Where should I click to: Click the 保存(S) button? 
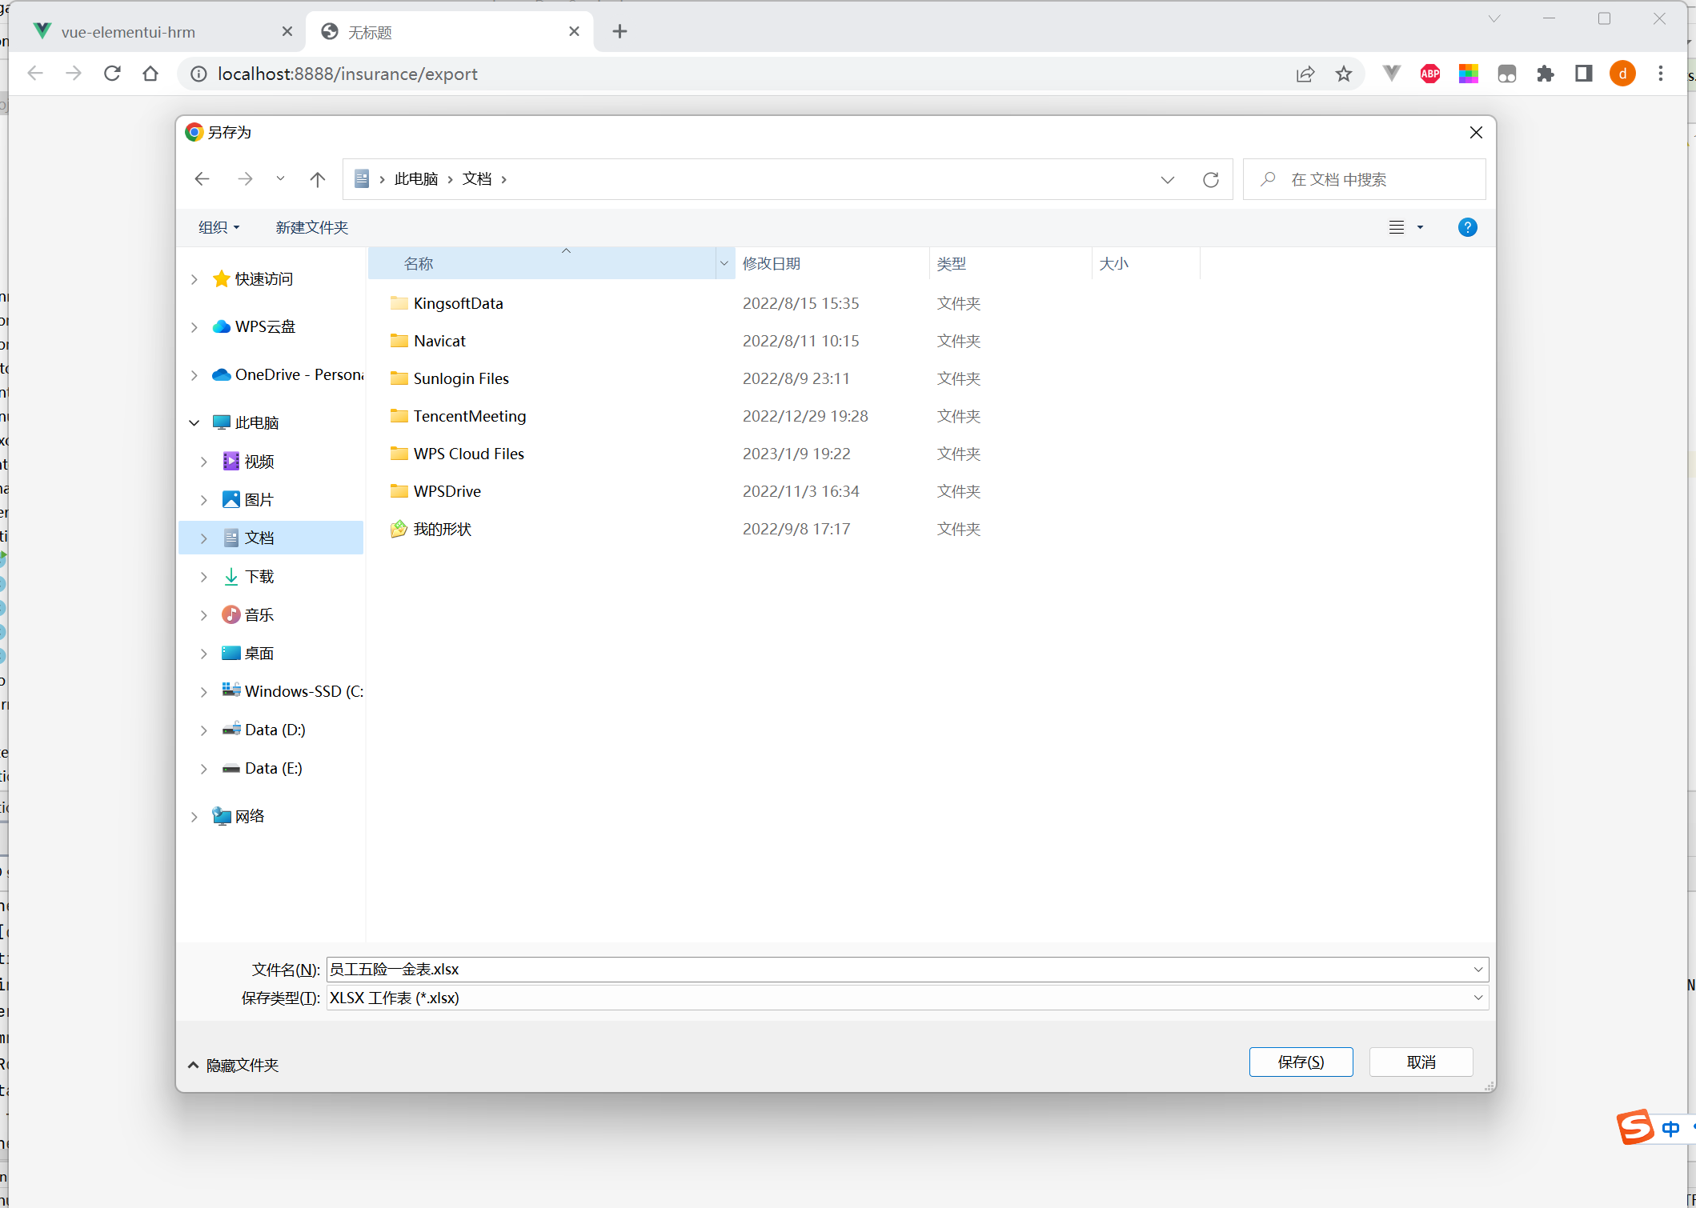[1301, 1062]
